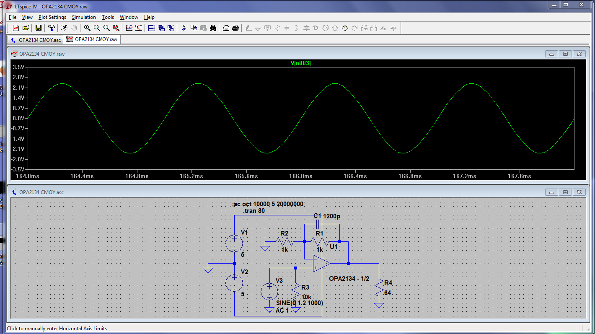Open the Simulation menu
Viewport: 595px width, 334px height.
tap(84, 17)
